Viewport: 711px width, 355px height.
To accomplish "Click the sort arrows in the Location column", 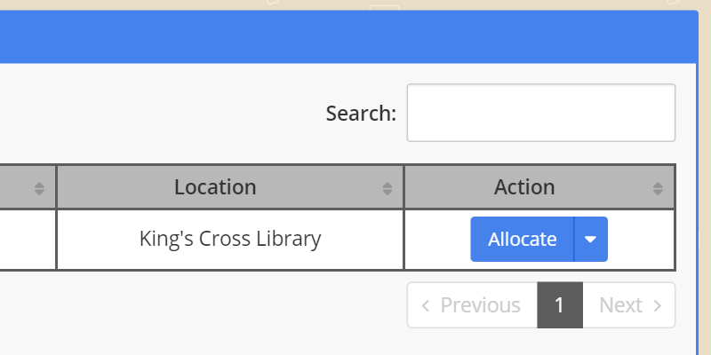I will tap(387, 188).
